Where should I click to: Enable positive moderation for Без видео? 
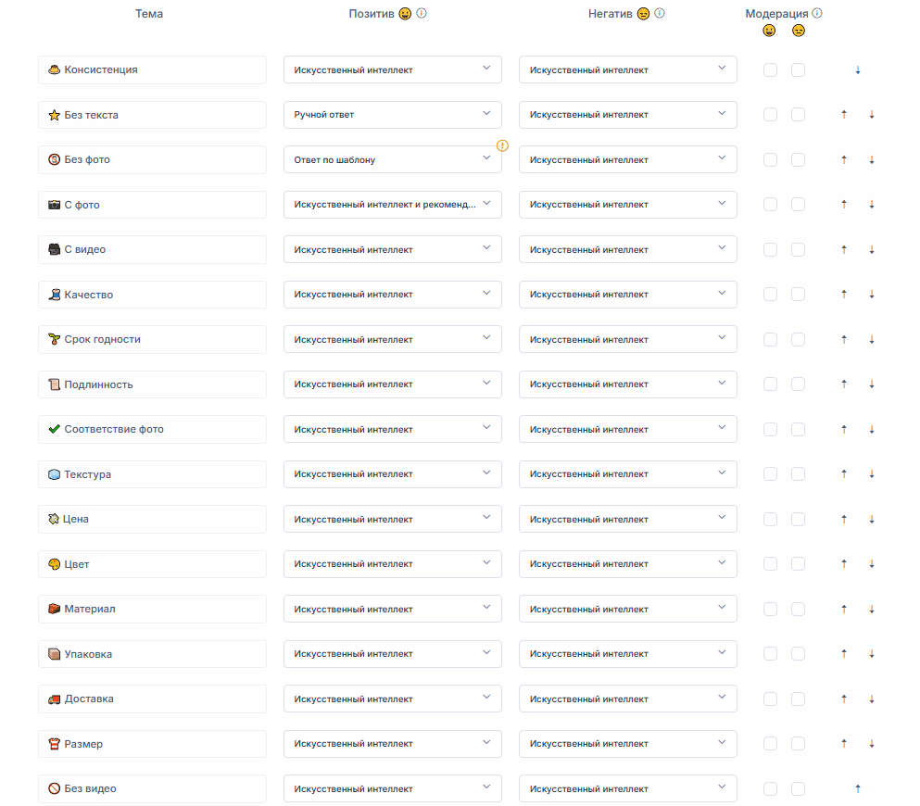771,789
